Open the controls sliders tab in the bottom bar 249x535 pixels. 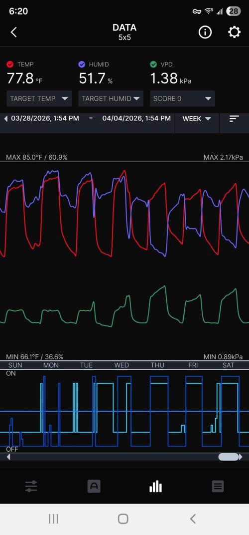31,486
